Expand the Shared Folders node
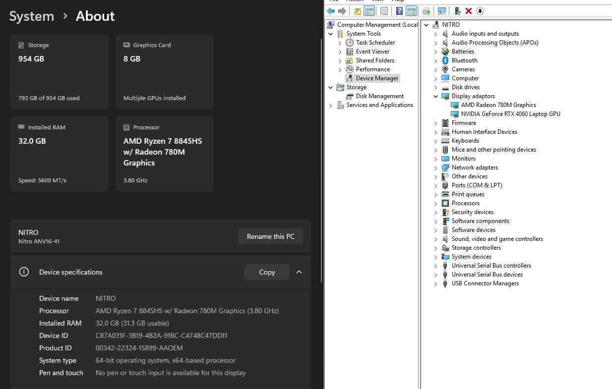Screen dimensions: 612x389 pyautogui.click(x=340, y=60)
